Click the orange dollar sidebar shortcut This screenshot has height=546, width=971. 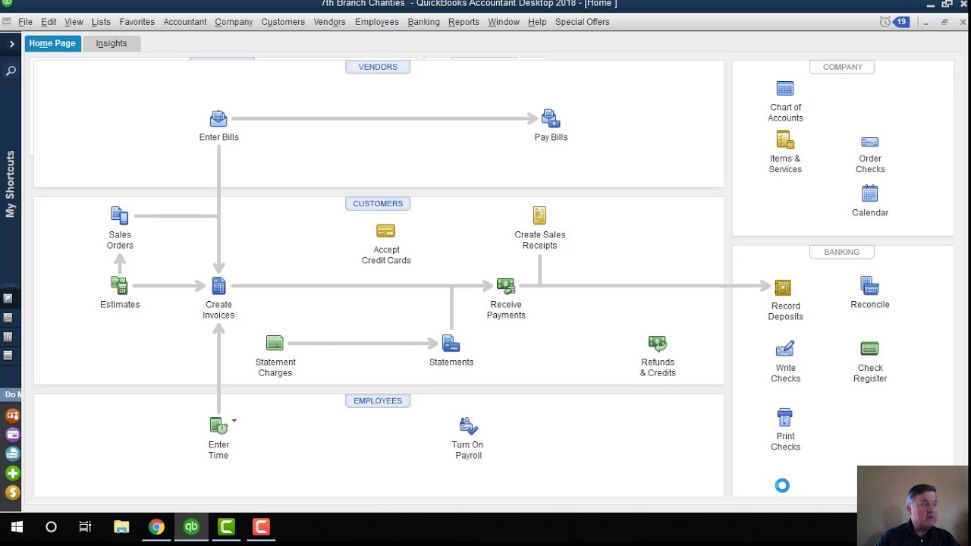[12, 493]
